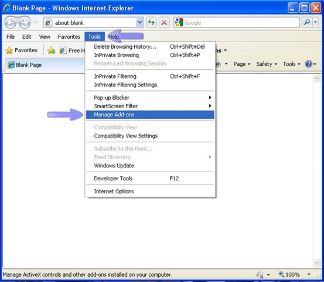Click the red Stop loading icon
Image resolution: width=324 pixels, height=282 pixels.
[164, 22]
